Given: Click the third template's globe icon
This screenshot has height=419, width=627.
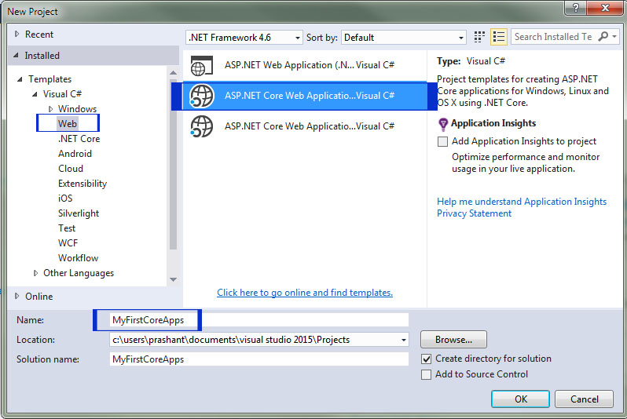Looking at the screenshot, I should tap(201, 126).
